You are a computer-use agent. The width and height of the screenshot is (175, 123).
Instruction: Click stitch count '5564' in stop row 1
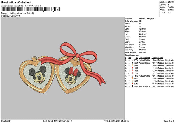coord(136,60)
